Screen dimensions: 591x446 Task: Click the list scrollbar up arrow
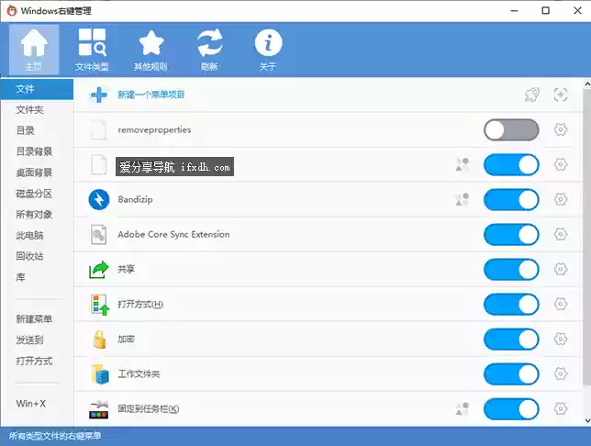587,84
